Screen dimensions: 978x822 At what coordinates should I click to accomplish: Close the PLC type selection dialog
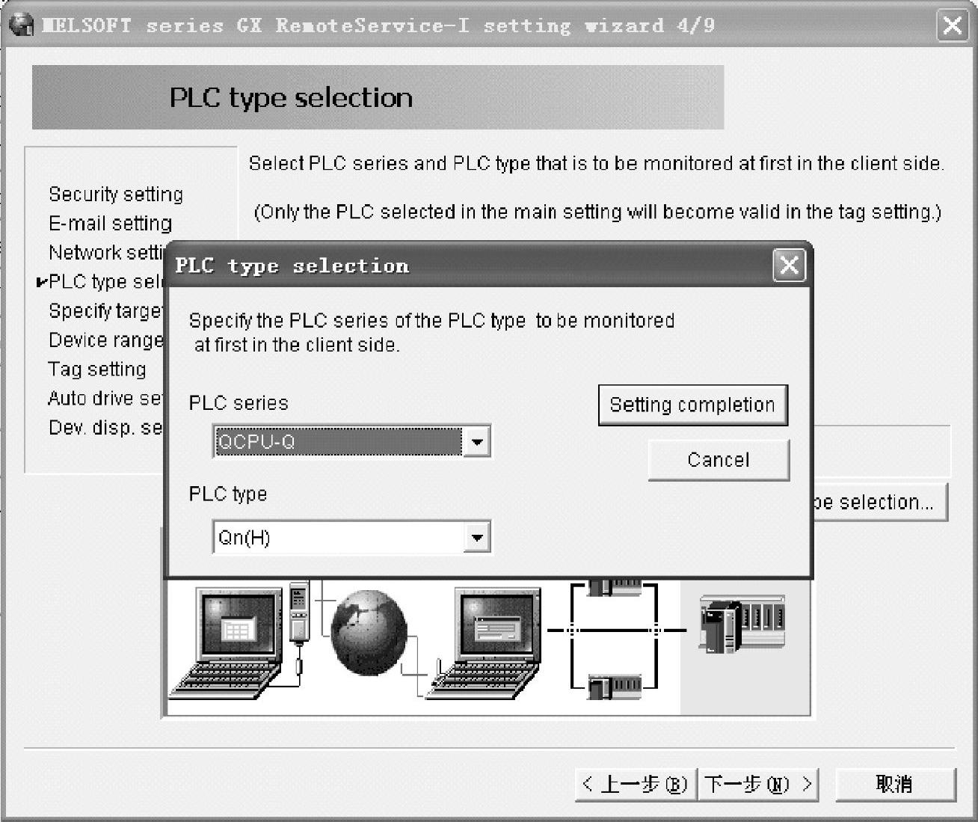789,265
